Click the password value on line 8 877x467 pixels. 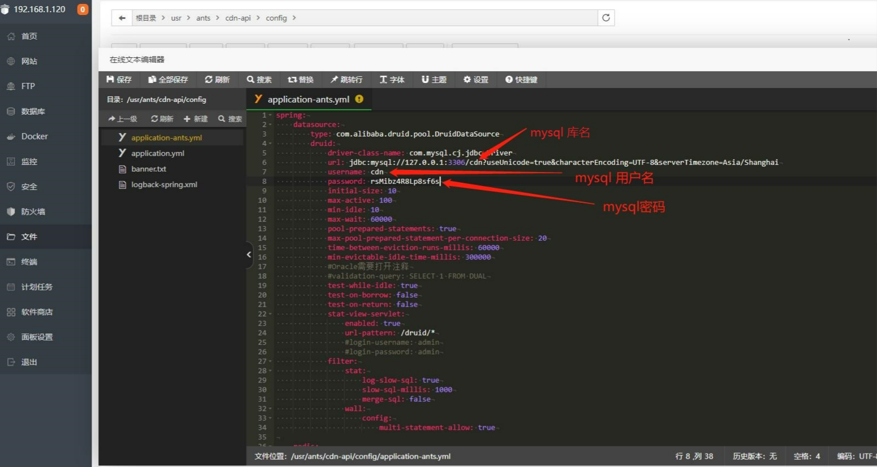(x=405, y=181)
